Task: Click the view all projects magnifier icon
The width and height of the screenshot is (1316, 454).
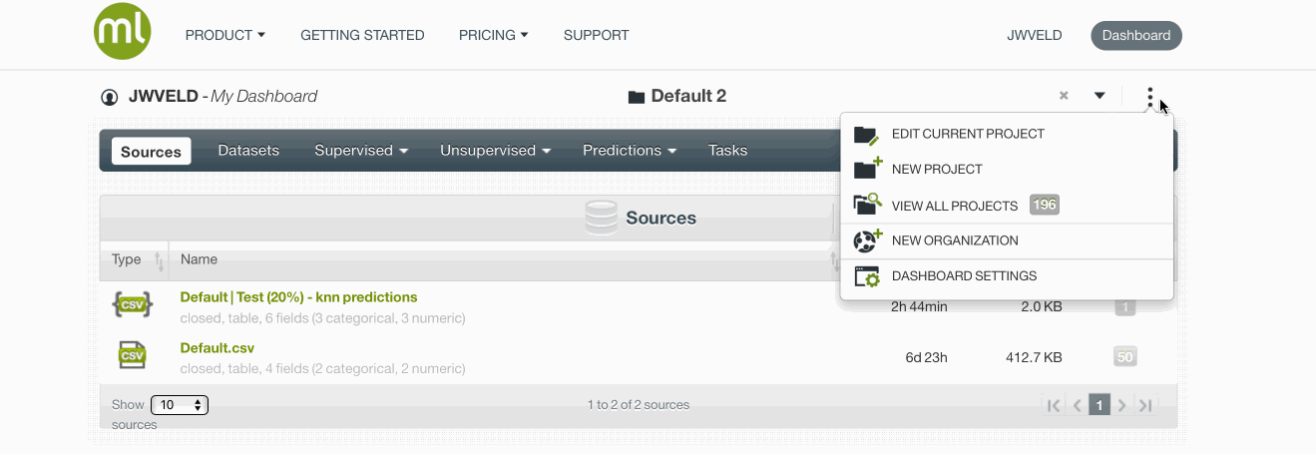Action: pyautogui.click(x=867, y=205)
